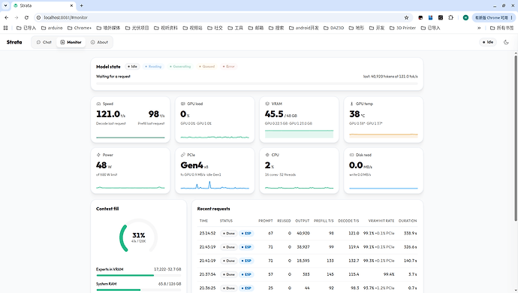Screen dimensions: 518x293
Task: Open the Chrome profile avatar
Action: point(465,17)
